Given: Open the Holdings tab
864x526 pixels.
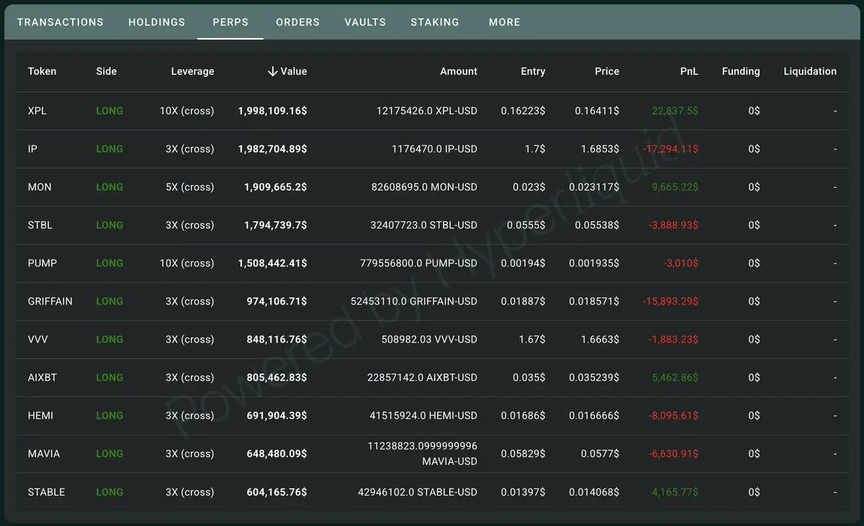Looking at the screenshot, I should pyautogui.click(x=157, y=22).
